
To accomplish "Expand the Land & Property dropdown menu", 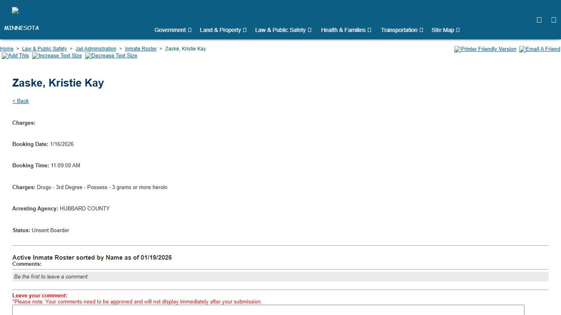I will tap(223, 30).
